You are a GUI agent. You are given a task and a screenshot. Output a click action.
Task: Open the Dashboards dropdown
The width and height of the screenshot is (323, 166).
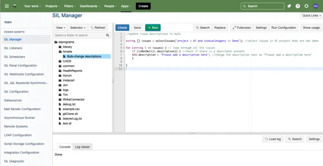90,6
